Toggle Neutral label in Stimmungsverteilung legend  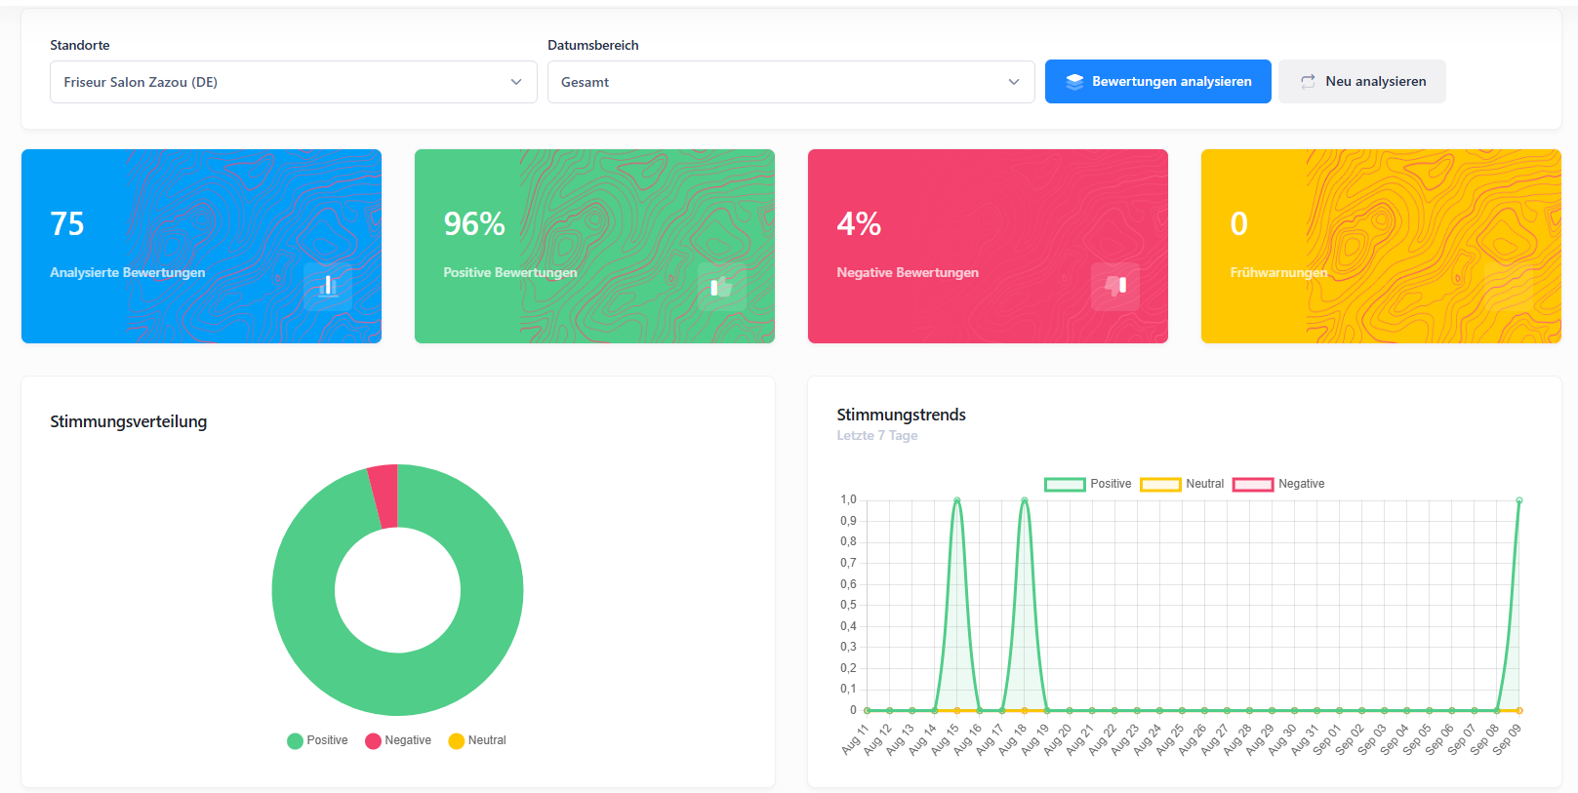click(x=487, y=740)
